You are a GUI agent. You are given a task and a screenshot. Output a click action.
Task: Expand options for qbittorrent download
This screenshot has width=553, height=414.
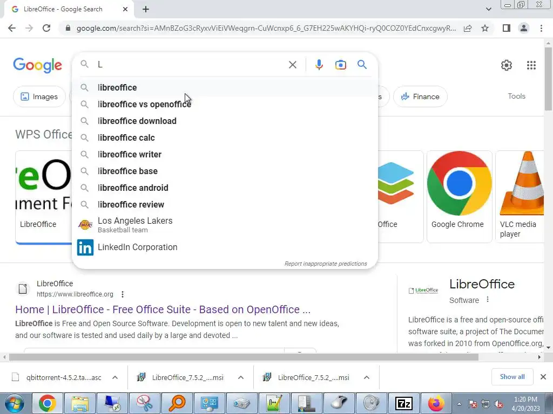115,377
